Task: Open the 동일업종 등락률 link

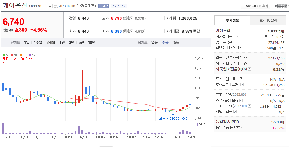Action: tap(228, 127)
